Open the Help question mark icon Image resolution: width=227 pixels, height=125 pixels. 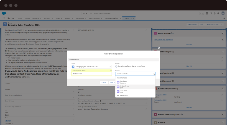[211, 14]
